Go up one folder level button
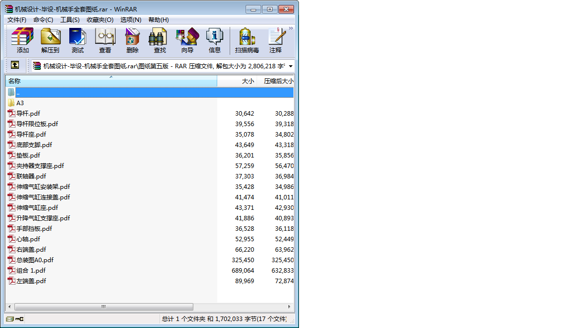574x328 pixels. point(15,65)
